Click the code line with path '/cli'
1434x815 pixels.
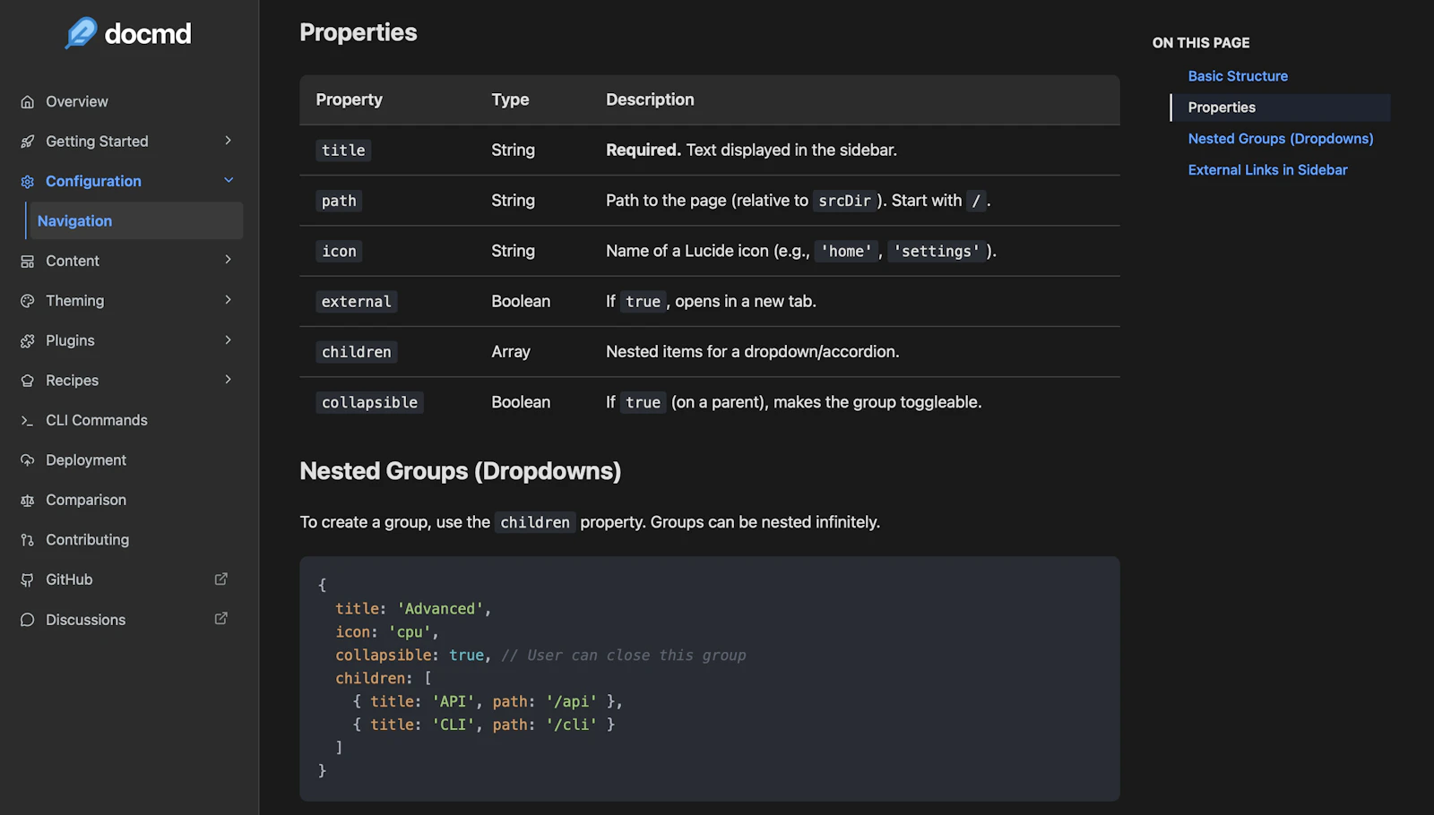(484, 725)
